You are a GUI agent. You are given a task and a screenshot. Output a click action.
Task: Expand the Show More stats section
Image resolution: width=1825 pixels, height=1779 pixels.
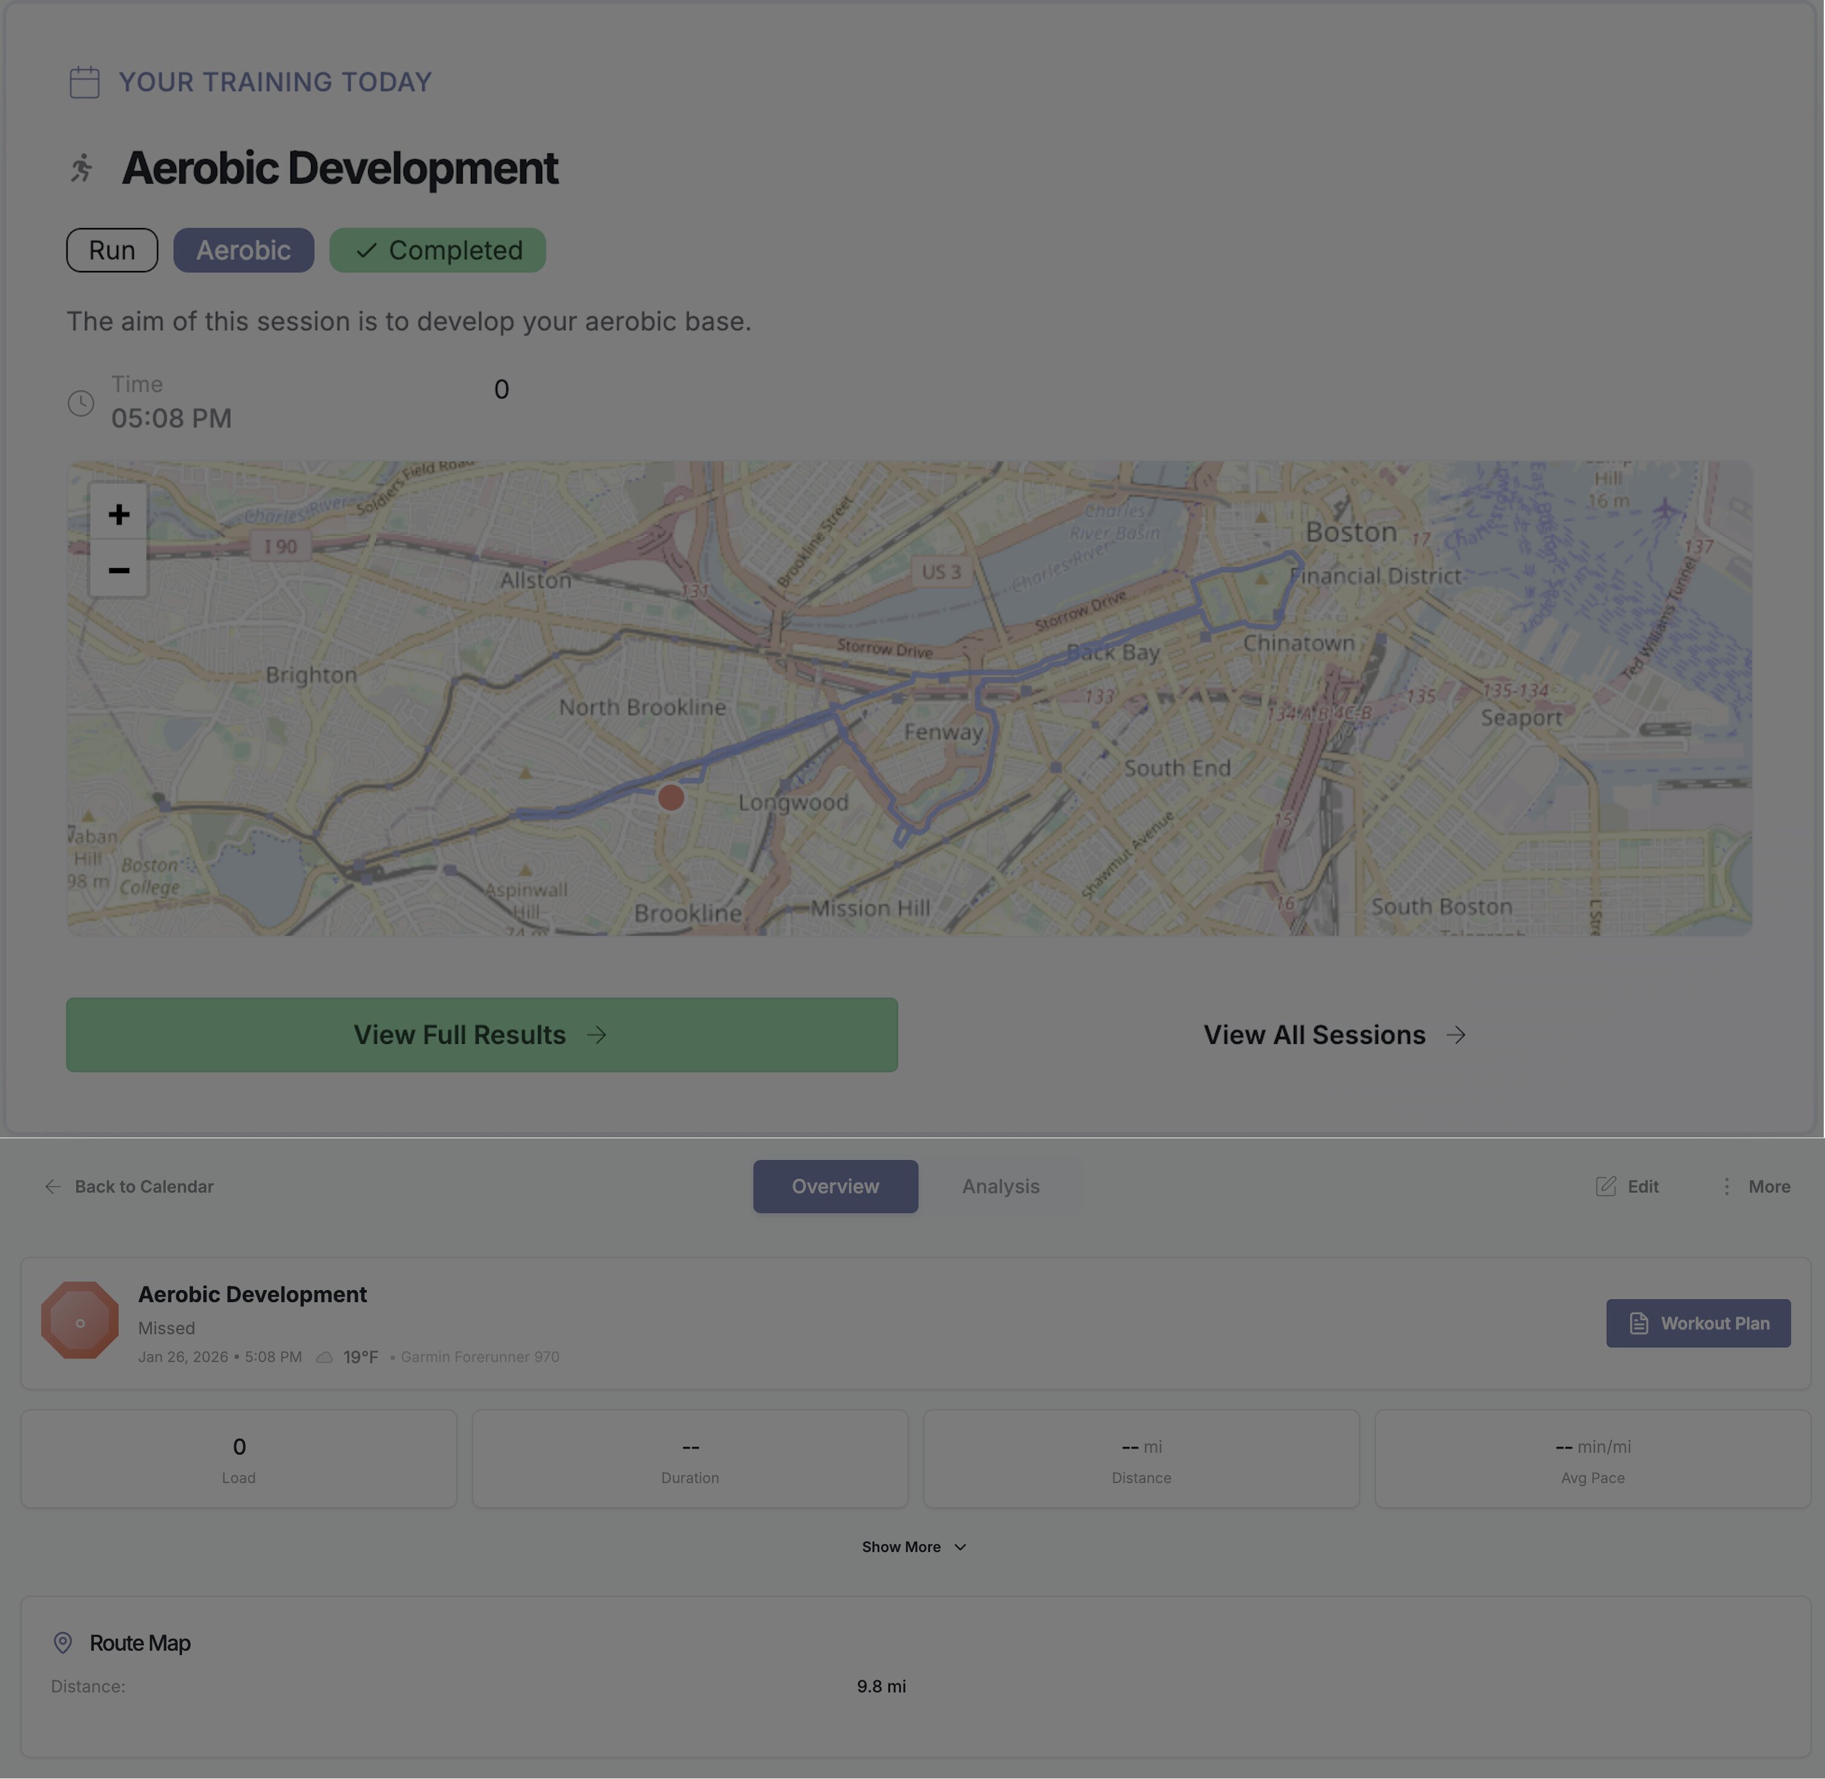(901, 1547)
